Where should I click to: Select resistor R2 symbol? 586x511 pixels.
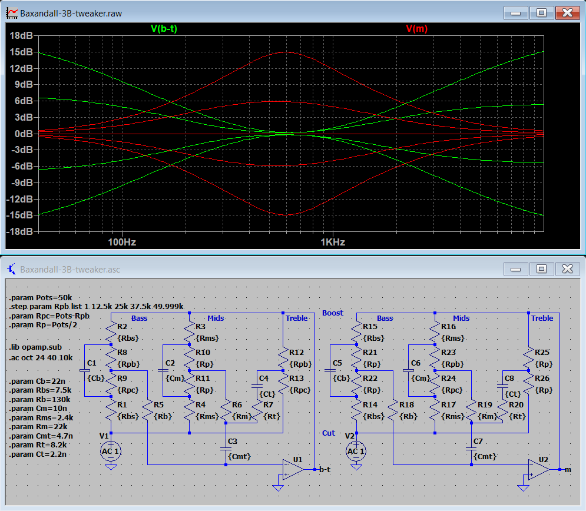coord(111,331)
